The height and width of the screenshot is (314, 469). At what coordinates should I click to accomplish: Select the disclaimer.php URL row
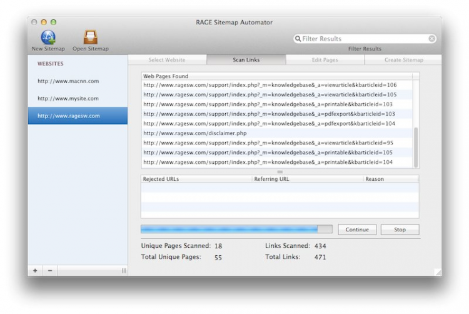click(x=276, y=133)
